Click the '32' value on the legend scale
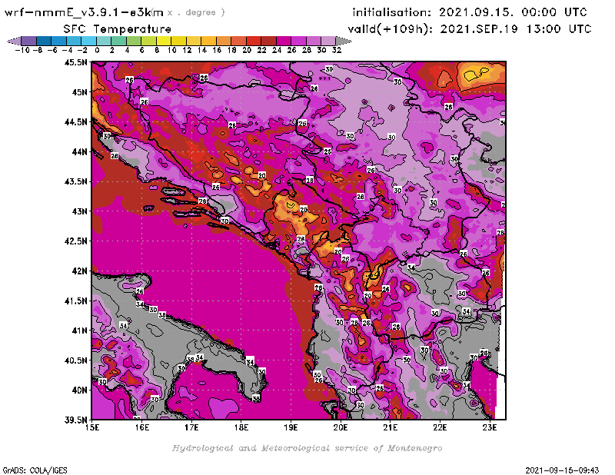Image resolution: width=615 pixels, height=475 pixels. (x=337, y=50)
